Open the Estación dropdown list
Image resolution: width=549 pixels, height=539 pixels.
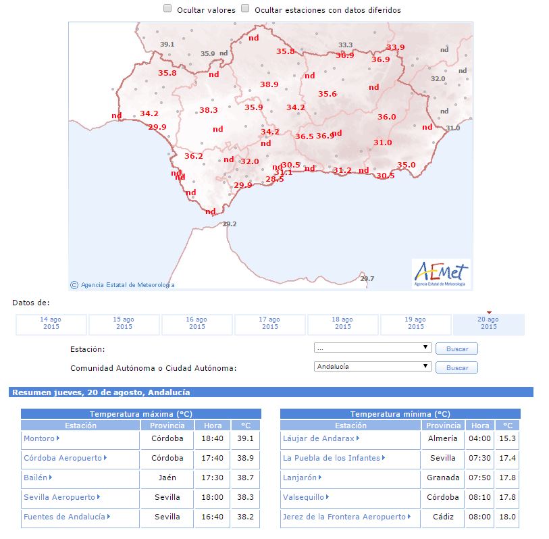[x=373, y=348]
